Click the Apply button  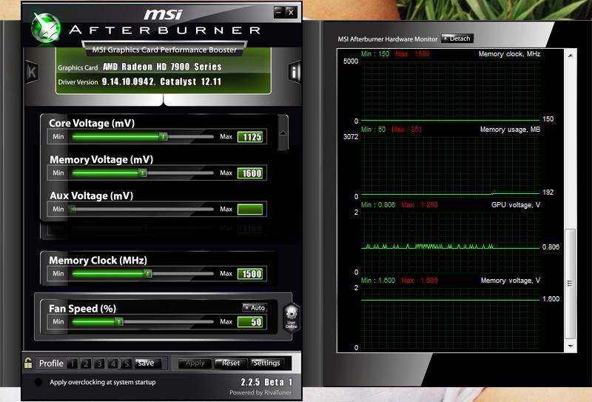click(x=195, y=363)
